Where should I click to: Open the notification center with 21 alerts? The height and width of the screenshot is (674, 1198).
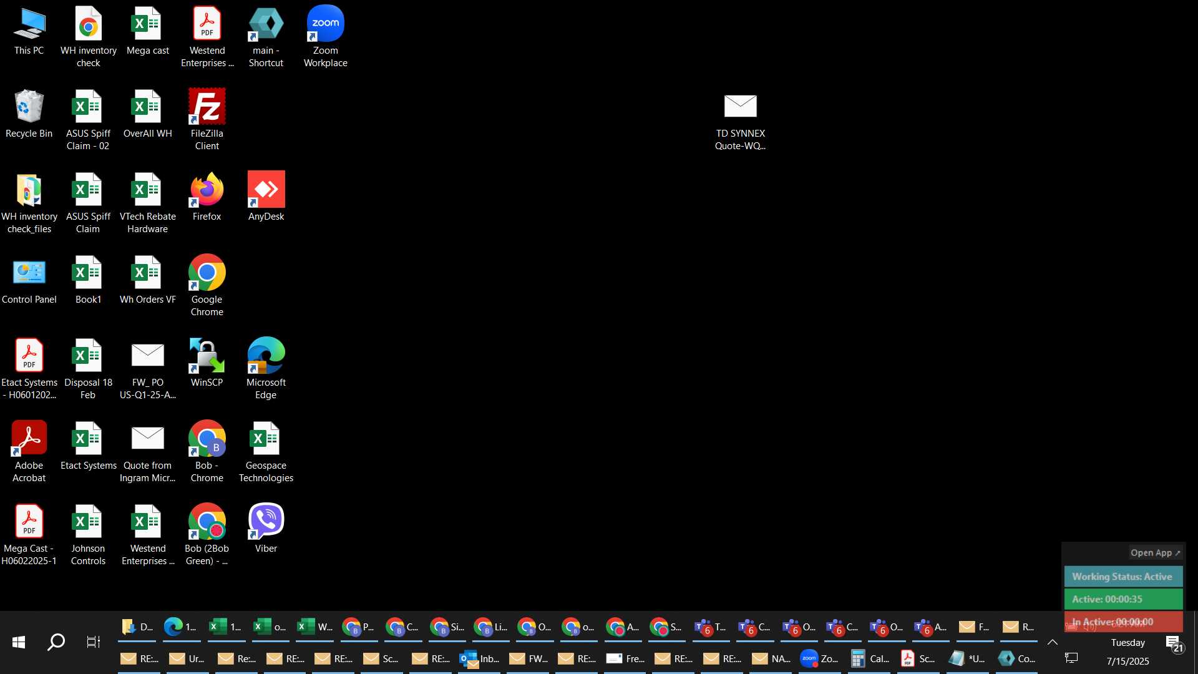[1174, 643]
